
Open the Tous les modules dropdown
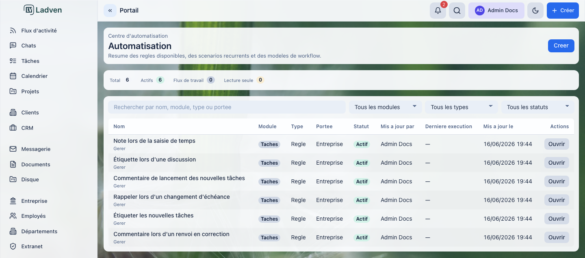tap(386, 107)
